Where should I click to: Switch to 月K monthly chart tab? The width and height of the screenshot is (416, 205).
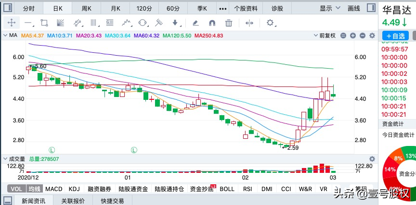point(116,9)
